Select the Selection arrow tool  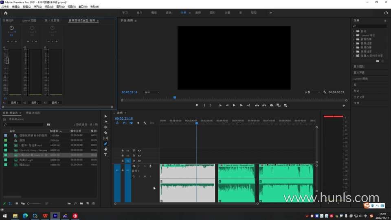pyautogui.click(x=106, y=116)
